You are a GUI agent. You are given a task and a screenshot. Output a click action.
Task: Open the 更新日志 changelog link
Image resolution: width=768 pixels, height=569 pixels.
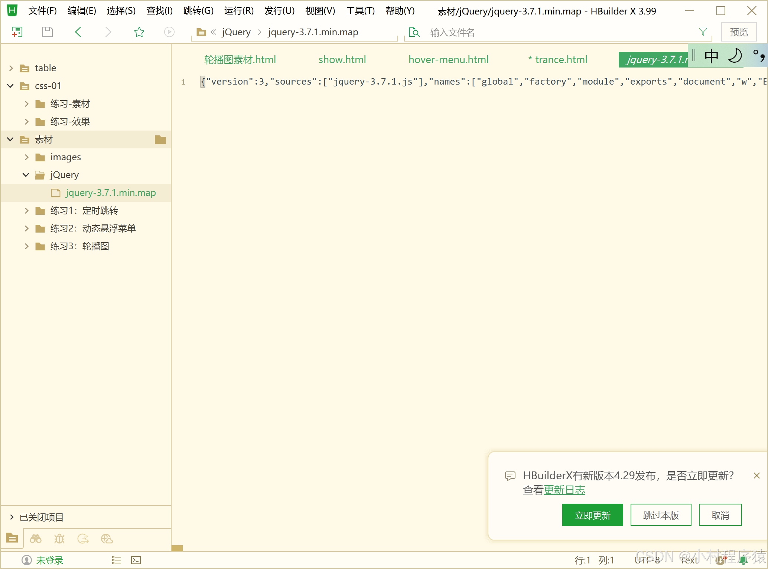[564, 490]
